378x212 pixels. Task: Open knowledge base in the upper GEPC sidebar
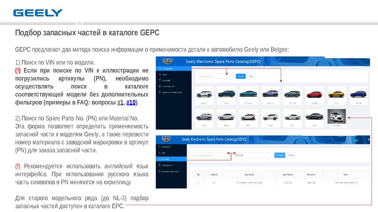(x=168, y=86)
